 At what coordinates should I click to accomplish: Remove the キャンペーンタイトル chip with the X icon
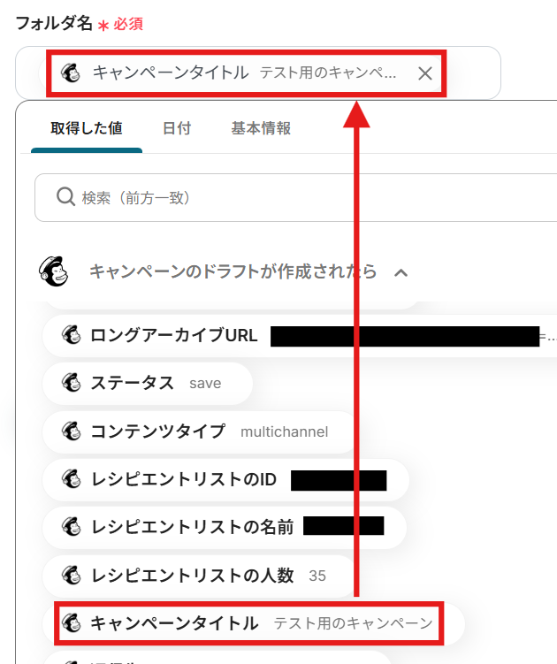pos(425,73)
